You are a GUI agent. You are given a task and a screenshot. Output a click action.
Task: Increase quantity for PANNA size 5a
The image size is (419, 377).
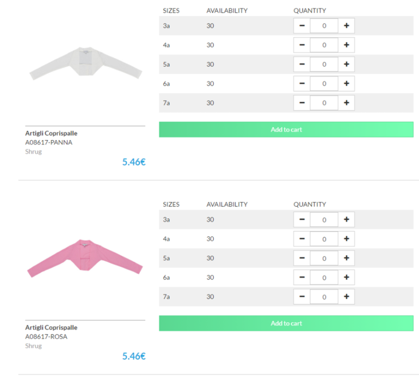(x=346, y=64)
